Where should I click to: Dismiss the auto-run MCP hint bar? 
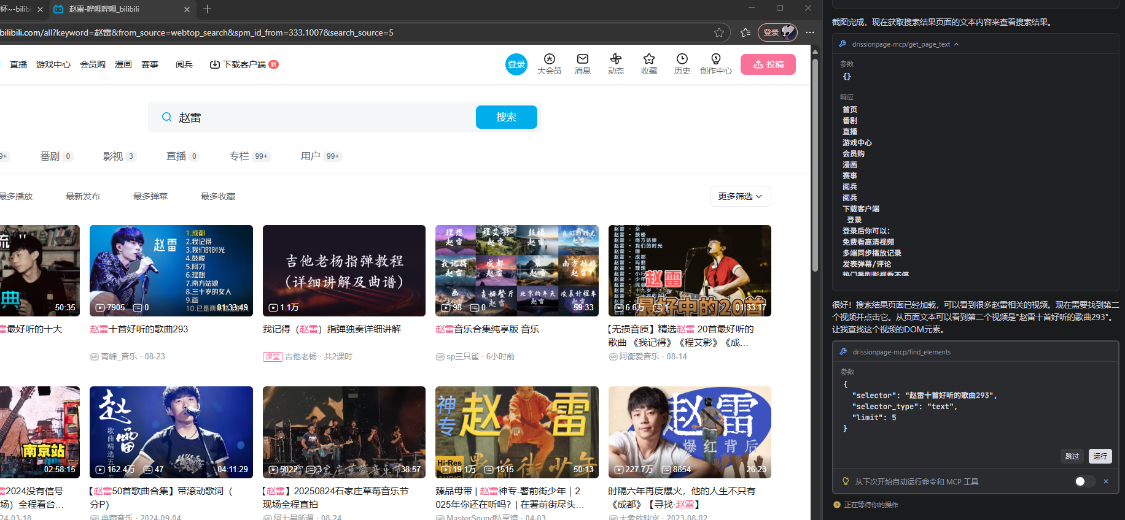point(1106,481)
